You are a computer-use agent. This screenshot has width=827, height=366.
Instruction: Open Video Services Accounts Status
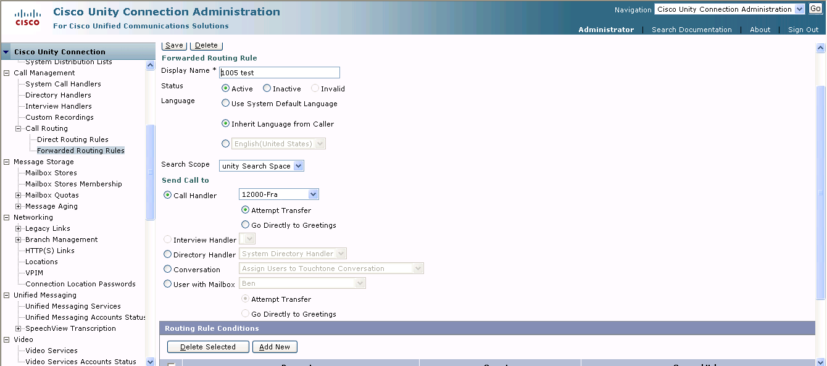tap(81, 362)
